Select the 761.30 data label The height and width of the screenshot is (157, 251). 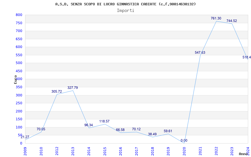(216, 18)
